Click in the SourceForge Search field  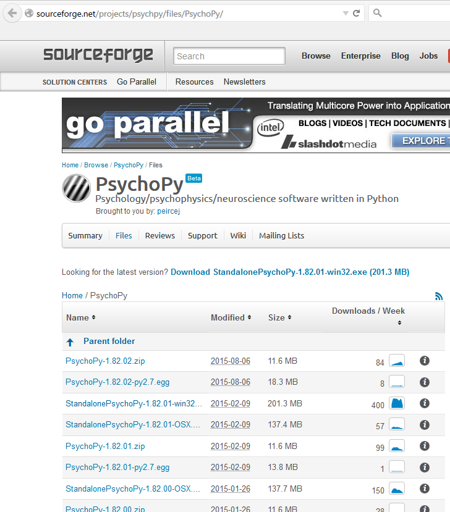click(229, 56)
